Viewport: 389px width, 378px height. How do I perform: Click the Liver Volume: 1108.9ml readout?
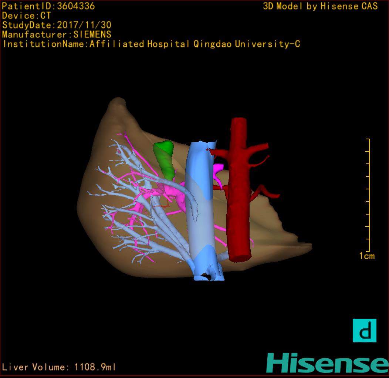click(59, 367)
